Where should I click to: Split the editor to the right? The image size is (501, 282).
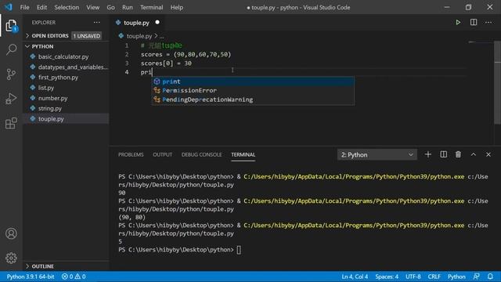coord(474,23)
